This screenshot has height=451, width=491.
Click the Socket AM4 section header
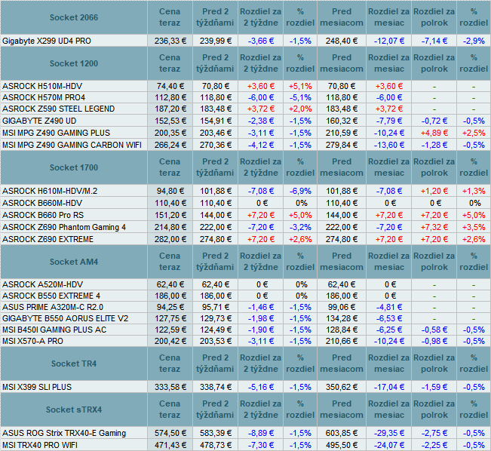(x=74, y=262)
